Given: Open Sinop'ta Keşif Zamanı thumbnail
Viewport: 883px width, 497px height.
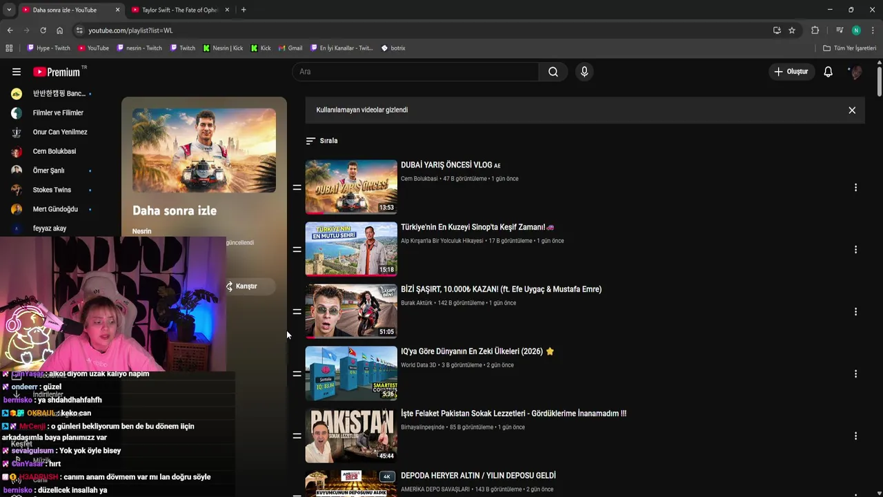Looking at the screenshot, I should pyautogui.click(x=351, y=249).
